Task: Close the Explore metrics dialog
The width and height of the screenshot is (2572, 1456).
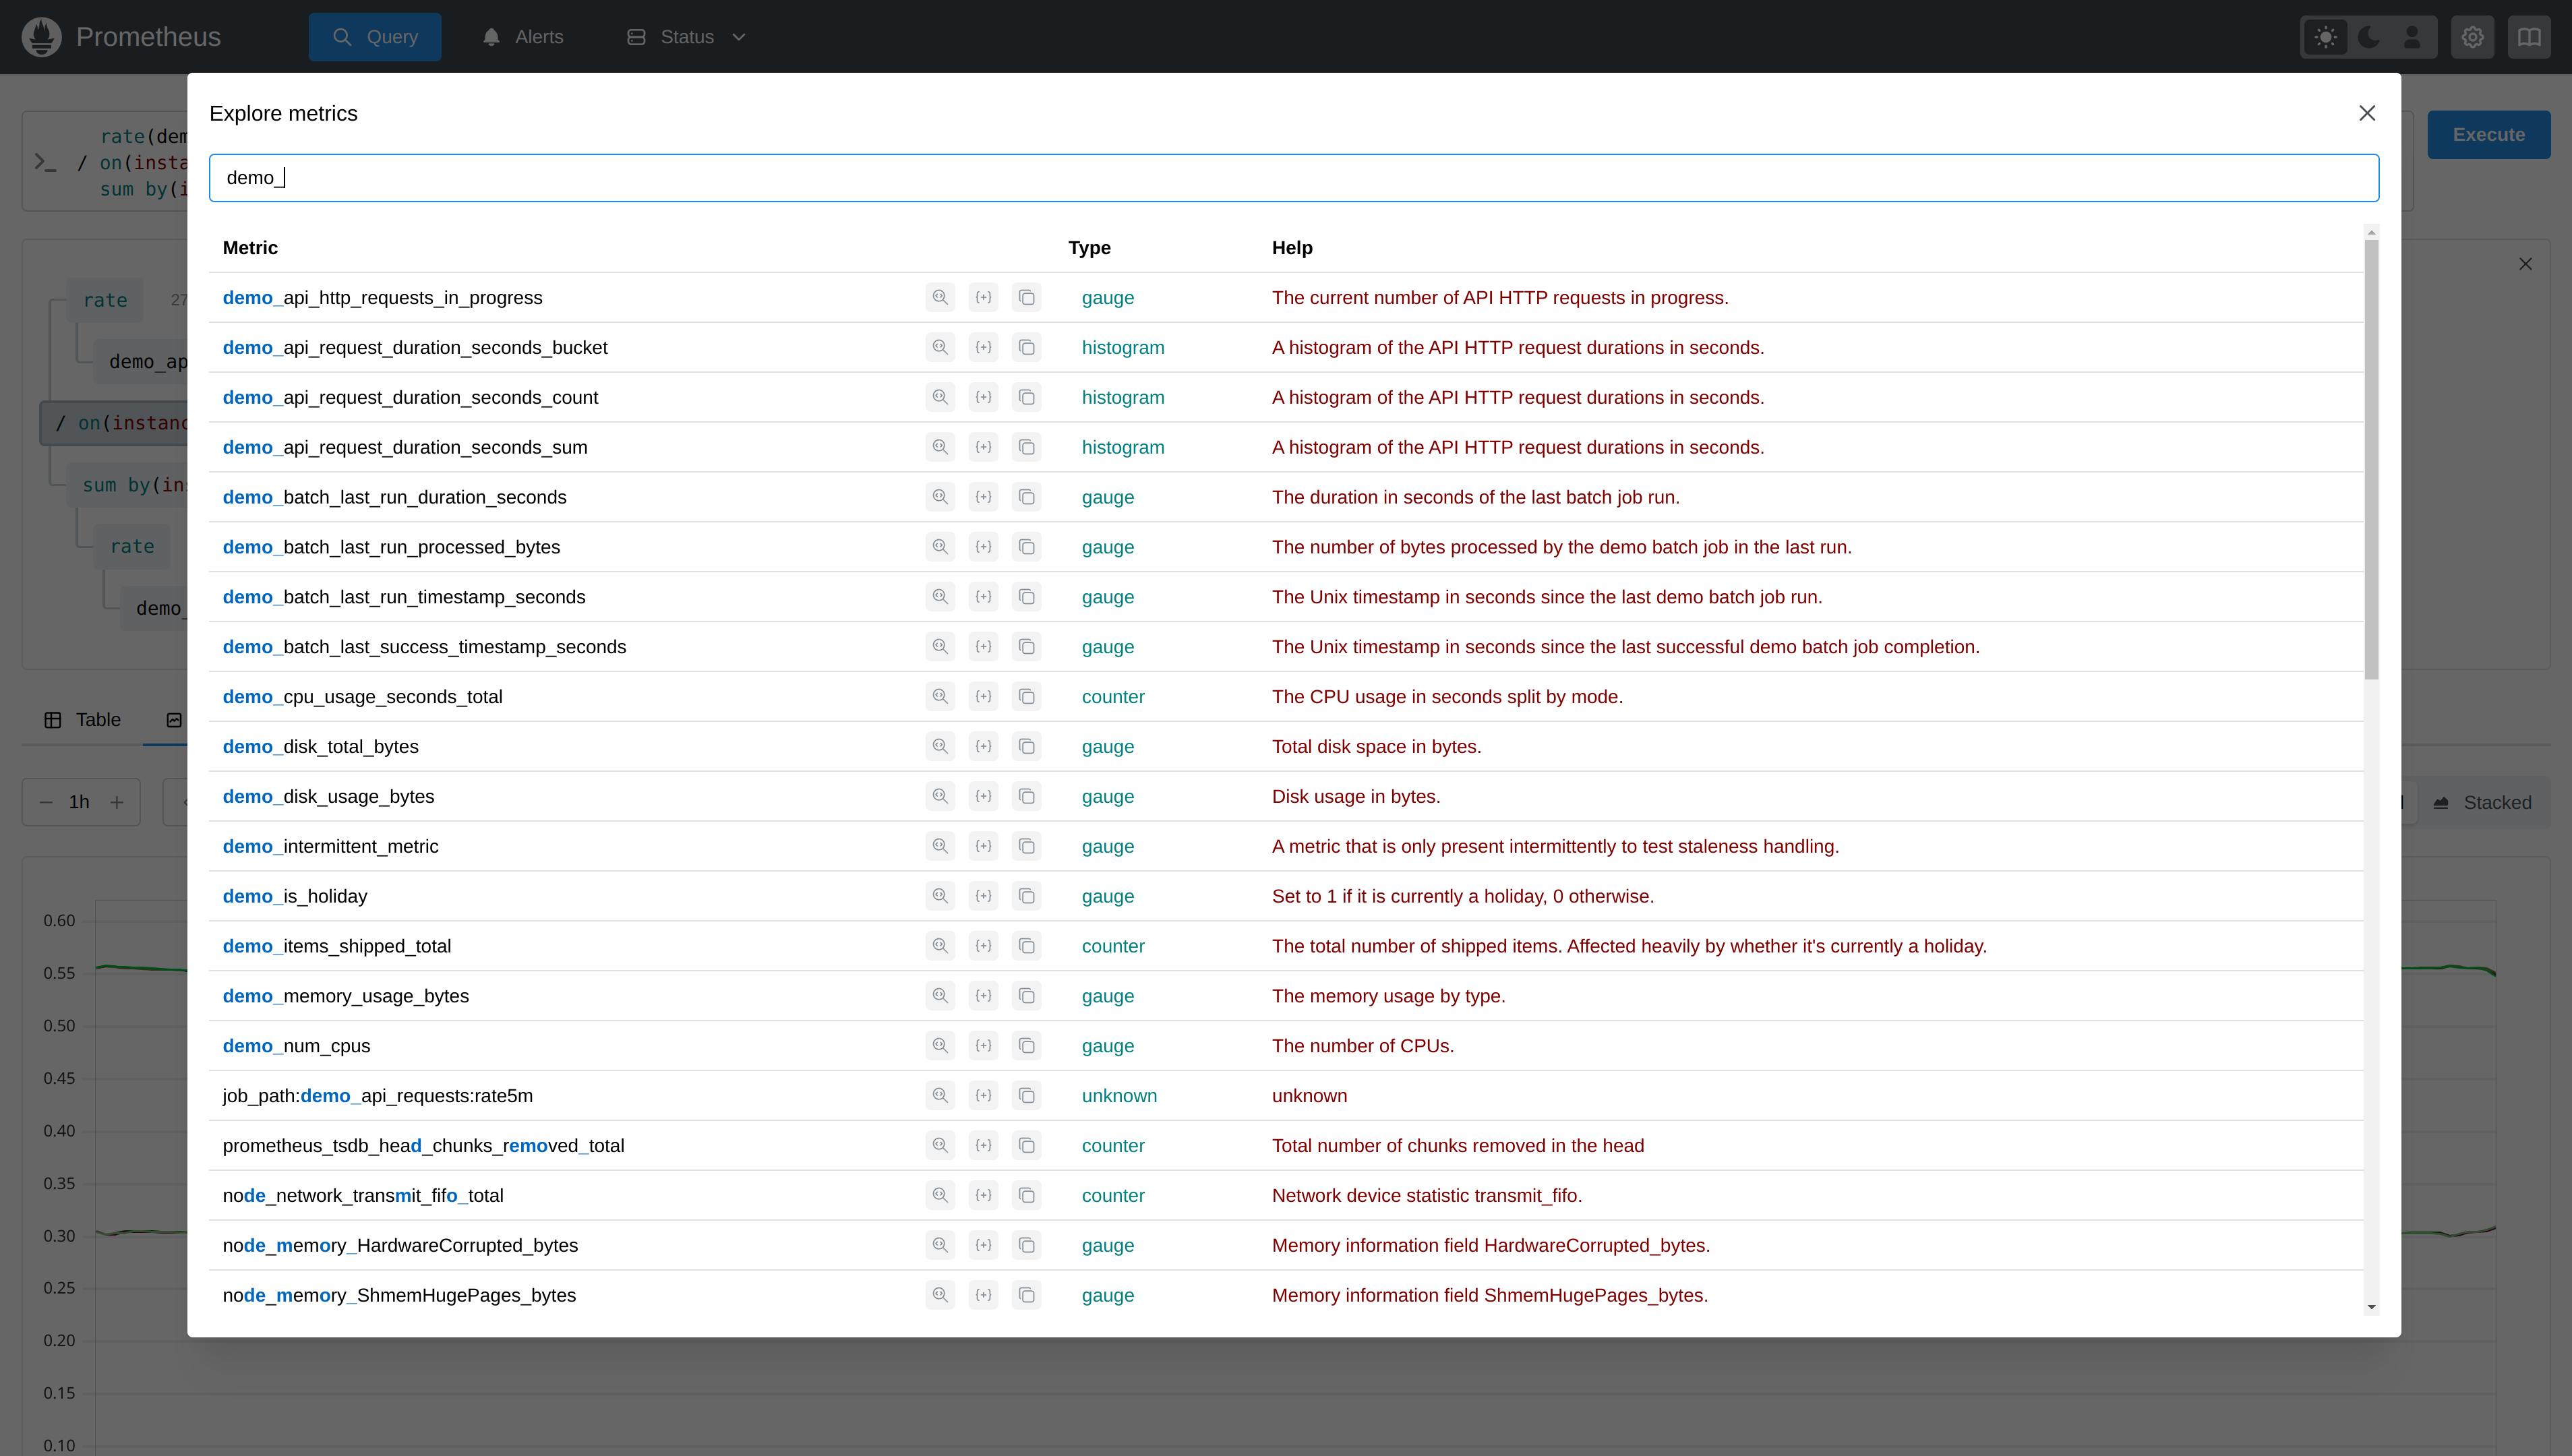Action: (x=2367, y=113)
